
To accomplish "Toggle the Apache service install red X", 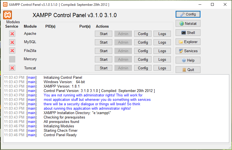I will (x=12, y=34).
